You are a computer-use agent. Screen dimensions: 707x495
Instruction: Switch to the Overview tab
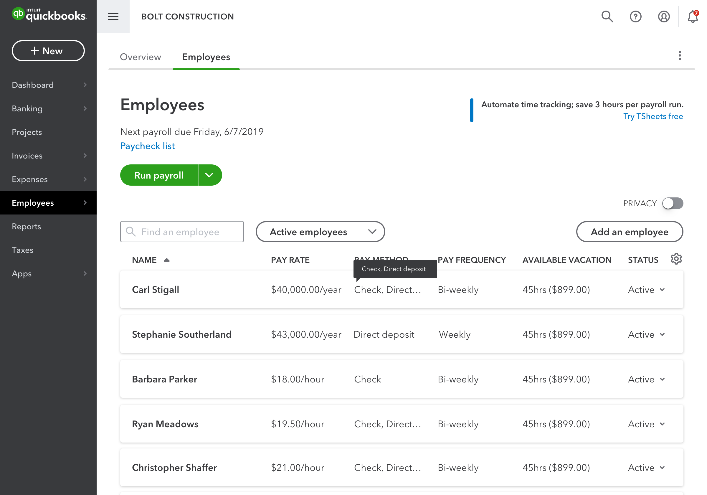141,57
